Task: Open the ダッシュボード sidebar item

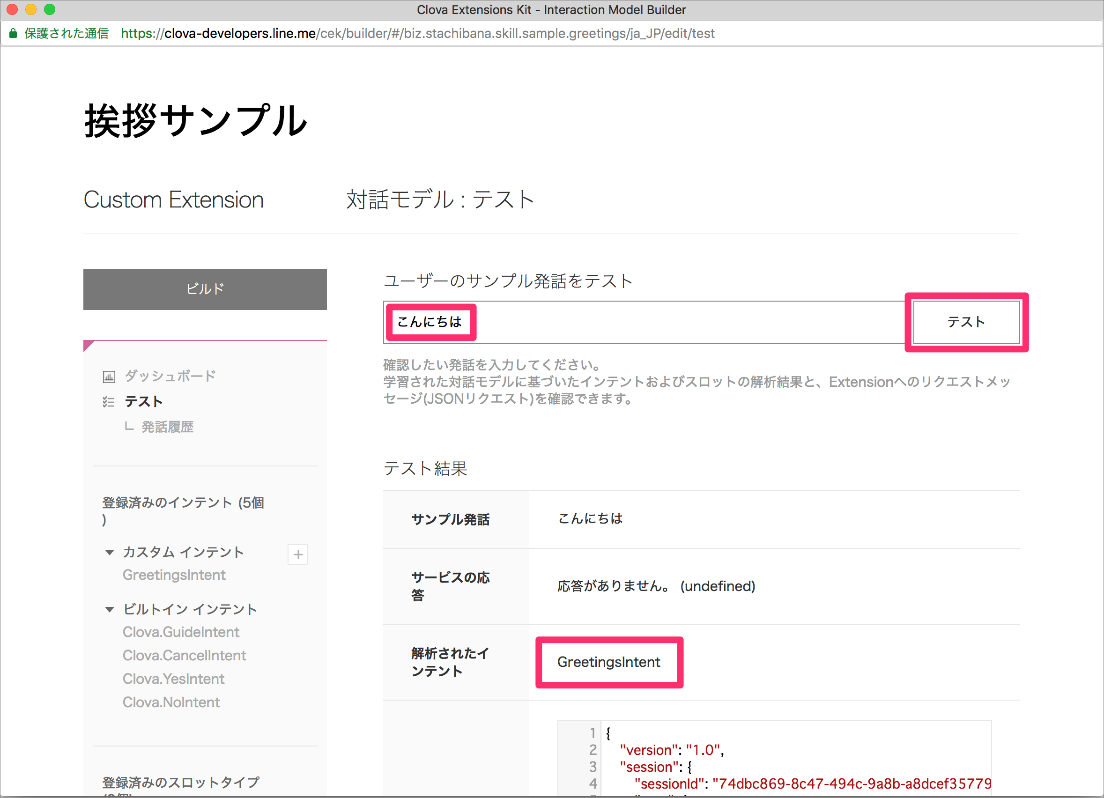Action: click(170, 376)
